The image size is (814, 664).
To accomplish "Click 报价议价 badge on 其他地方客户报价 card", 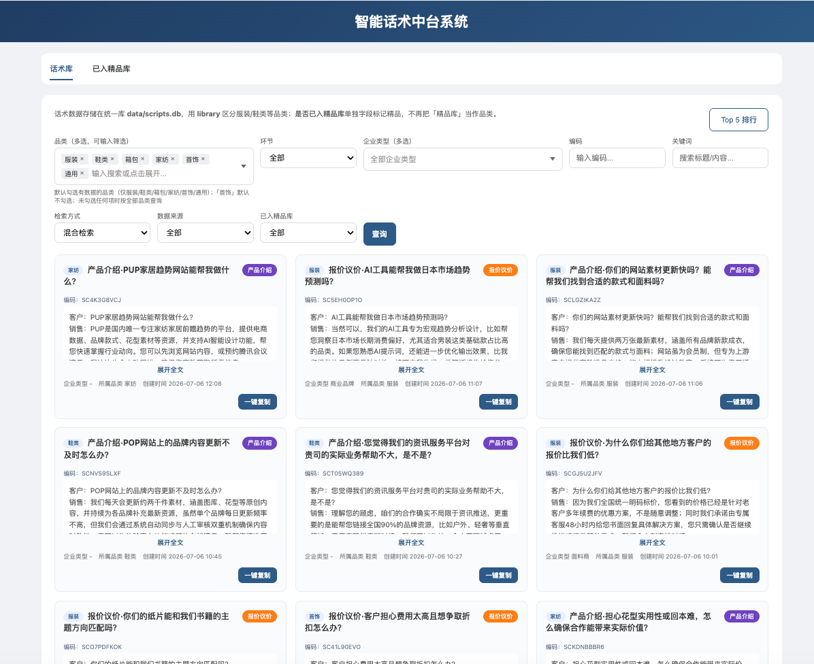I will 742,443.
